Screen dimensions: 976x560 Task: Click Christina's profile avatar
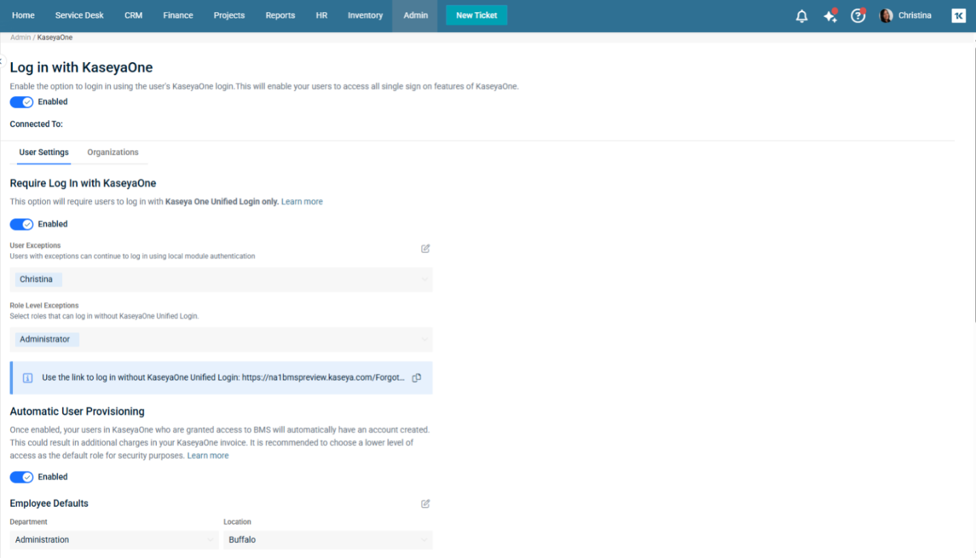pyautogui.click(x=886, y=16)
